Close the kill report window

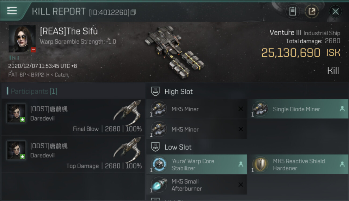335,12
